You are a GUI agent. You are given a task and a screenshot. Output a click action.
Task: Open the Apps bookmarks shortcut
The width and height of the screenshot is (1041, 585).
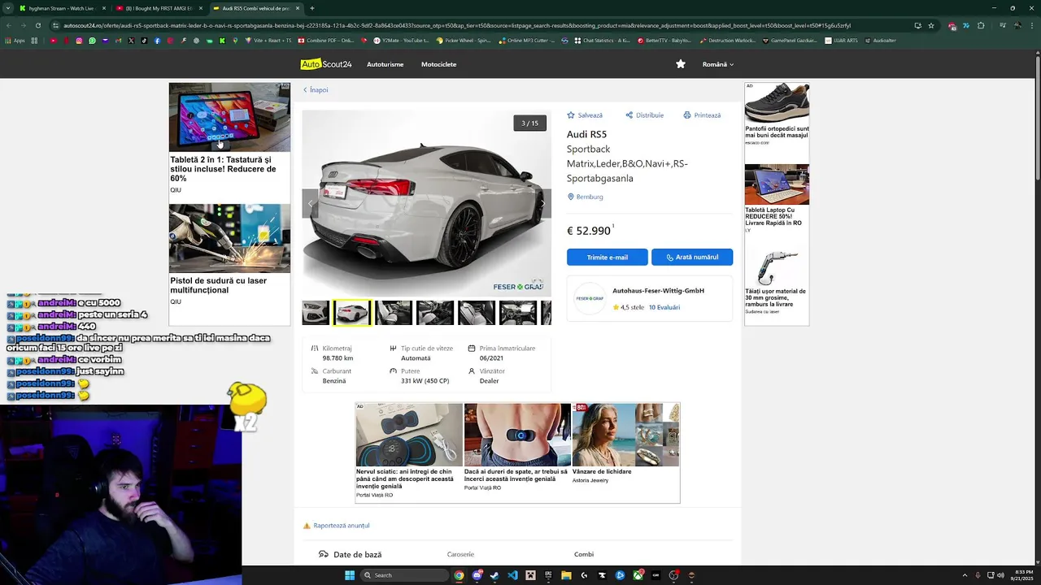pos(15,41)
